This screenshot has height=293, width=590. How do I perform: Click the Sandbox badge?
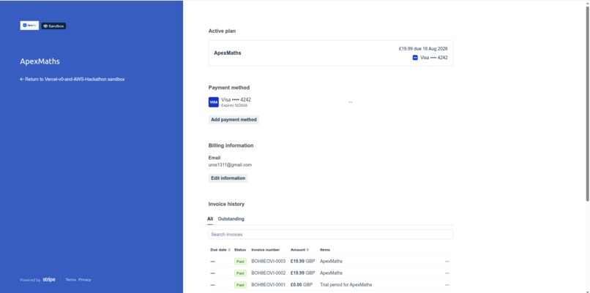coord(54,26)
